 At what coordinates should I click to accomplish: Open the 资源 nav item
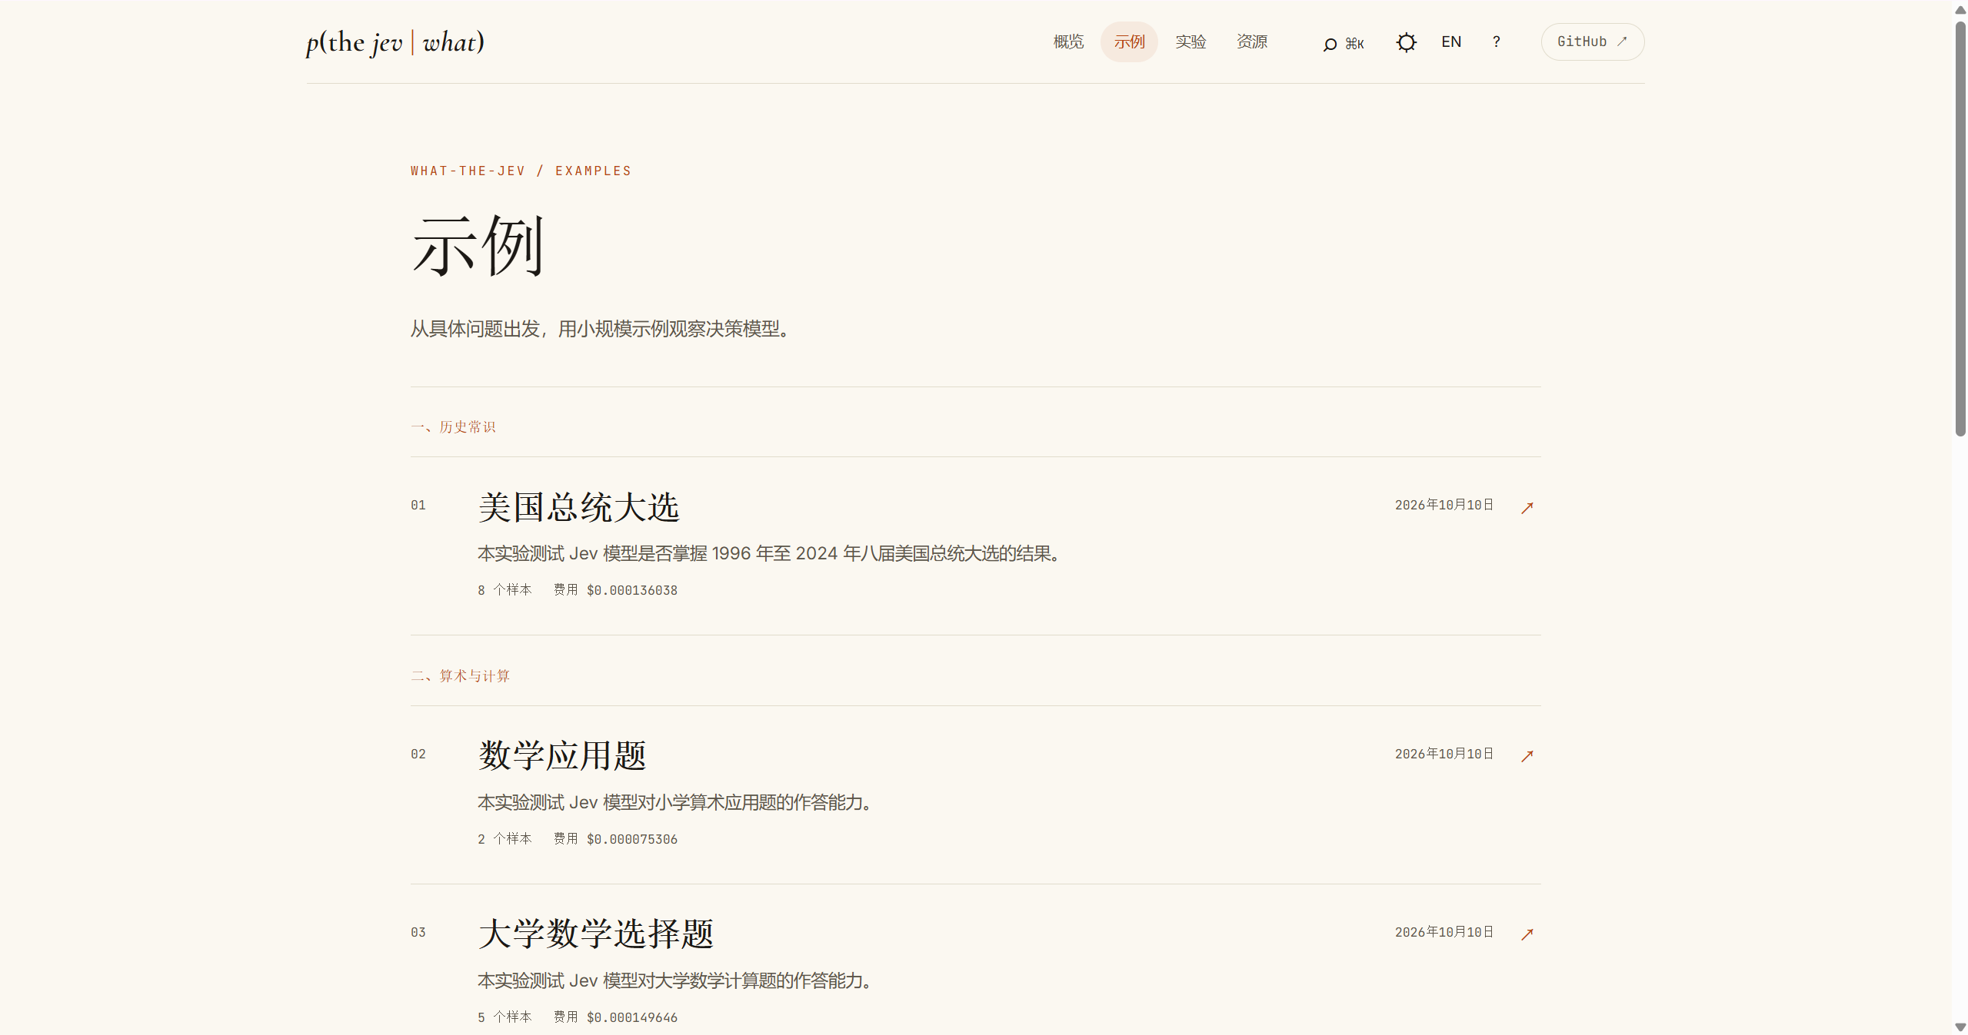(1251, 42)
